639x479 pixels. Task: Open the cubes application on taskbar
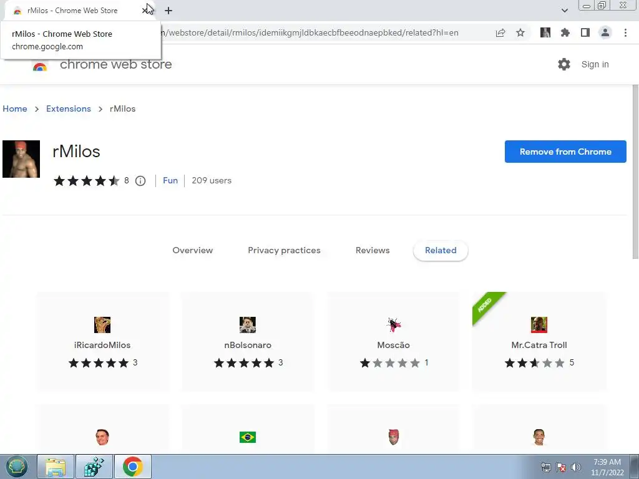coord(94,467)
